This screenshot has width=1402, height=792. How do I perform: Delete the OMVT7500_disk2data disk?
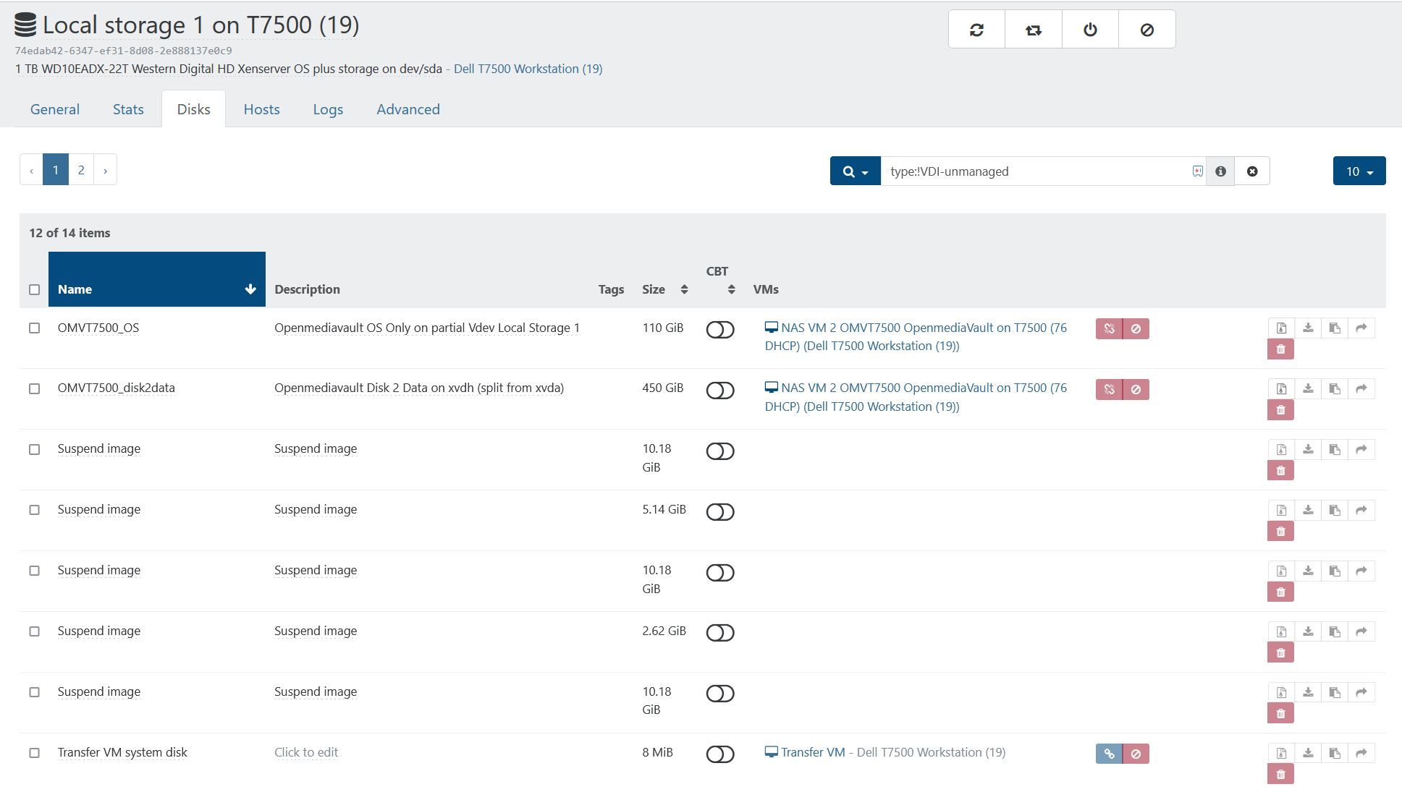(x=1280, y=410)
